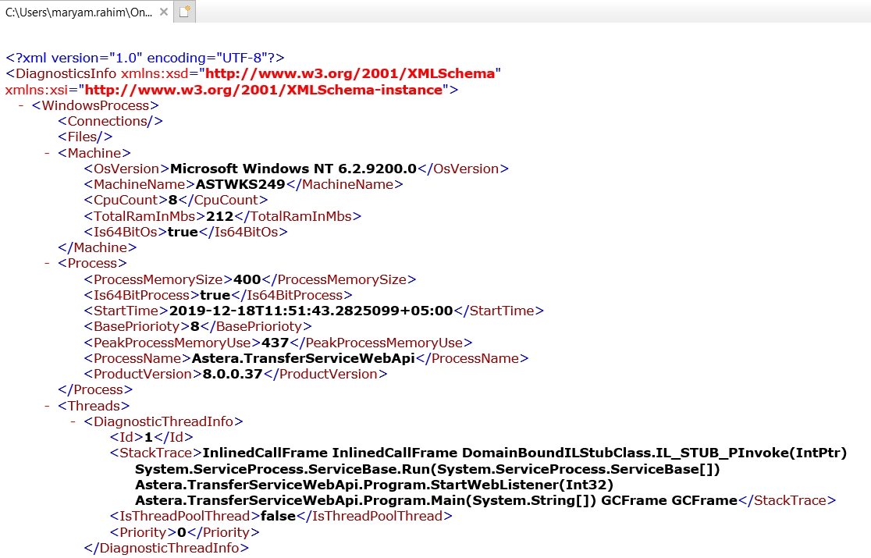This screenshot has width=871, height=558.
Task: Click the Is64BitOs value true
Action: point(183,232)
